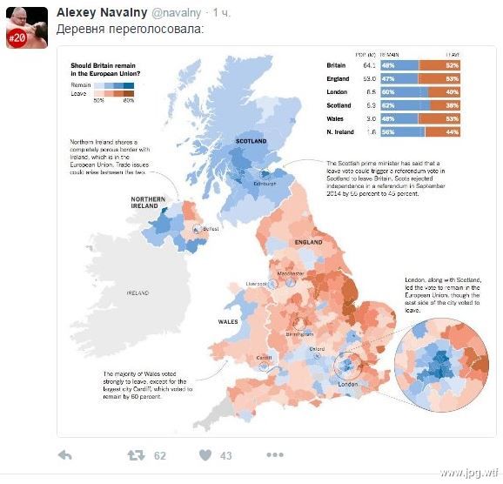Click the Belfast city marker

197,229
